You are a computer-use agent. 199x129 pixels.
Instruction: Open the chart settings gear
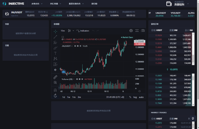click(x=131, y=31)
